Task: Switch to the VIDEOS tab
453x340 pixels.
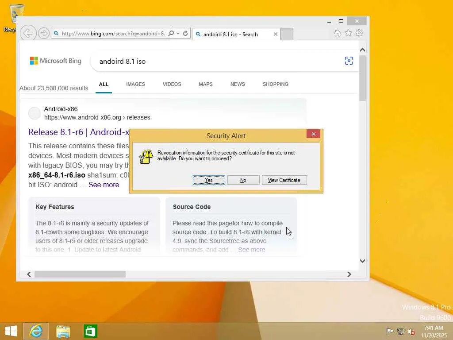Action: coord(172,84)
